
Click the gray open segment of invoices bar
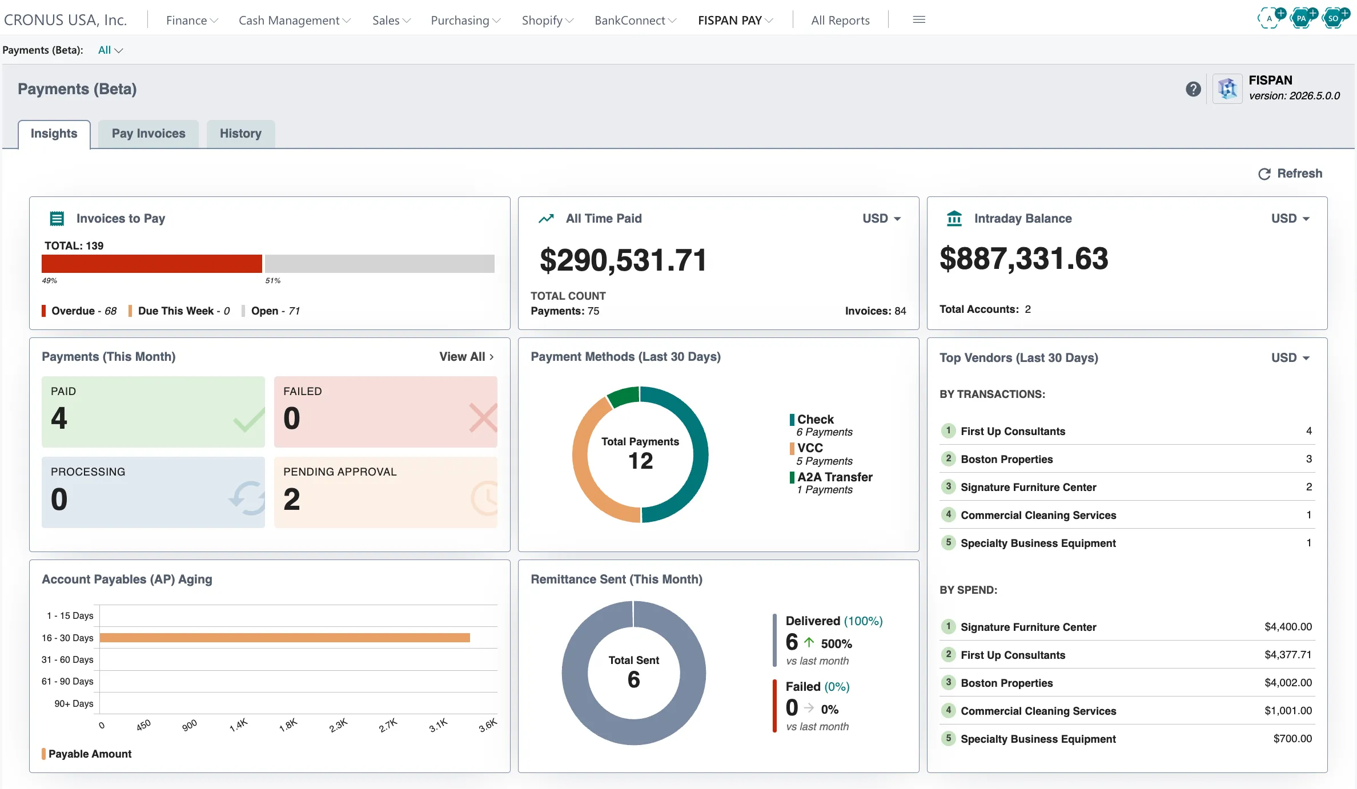[380, 264]
